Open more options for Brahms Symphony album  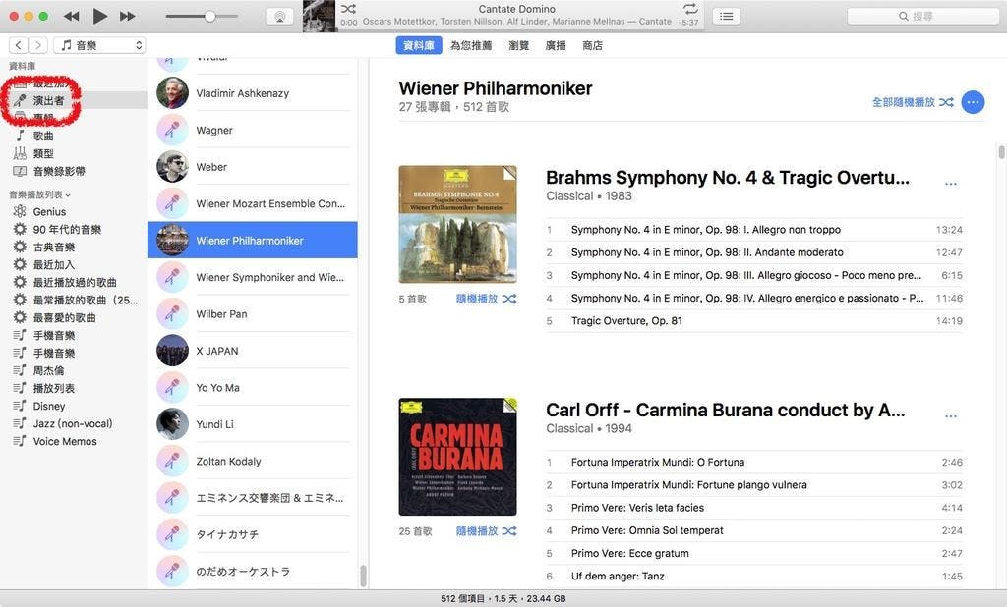[x=950, y=184]
